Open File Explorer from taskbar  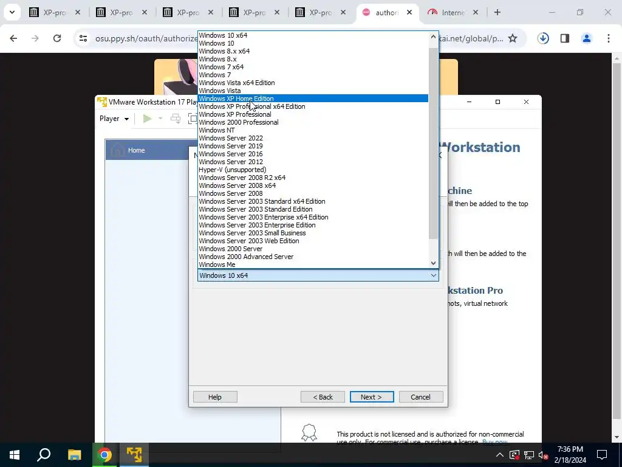pyautogui.click(x=74, y=455)
